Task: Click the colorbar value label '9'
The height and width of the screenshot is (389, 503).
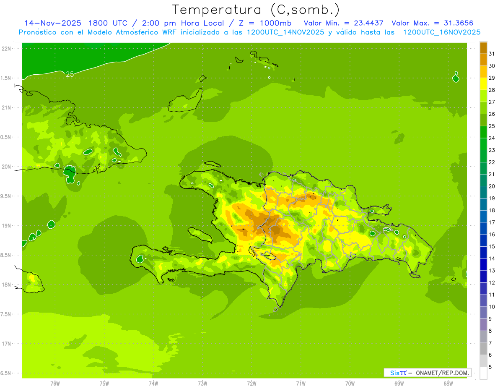Action: coord(490,319)
